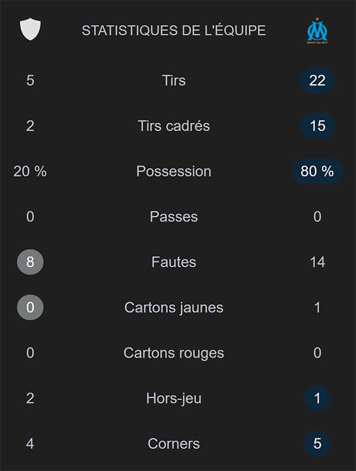Click the 20 % possession value
Viewport: 356px width, 471px height.
(30, 171)
